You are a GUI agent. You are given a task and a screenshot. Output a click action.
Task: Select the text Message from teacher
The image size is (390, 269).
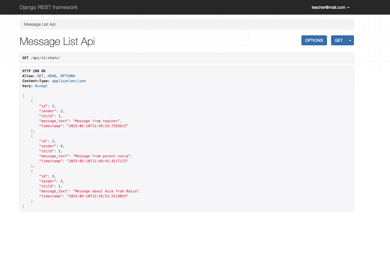pos(97,121)
